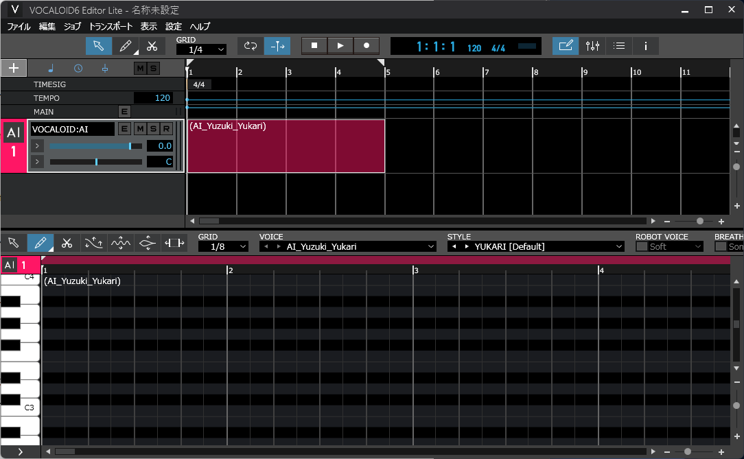Enable the BREATH checkbox

pos(721,246)
